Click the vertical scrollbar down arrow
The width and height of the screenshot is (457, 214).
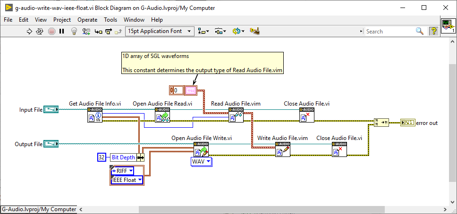click(453, 202)
